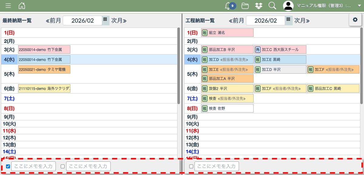Expand the user account dropdown arrow
Screen dimensions: 364x175
pyautogui.click(x=359, y=6)
